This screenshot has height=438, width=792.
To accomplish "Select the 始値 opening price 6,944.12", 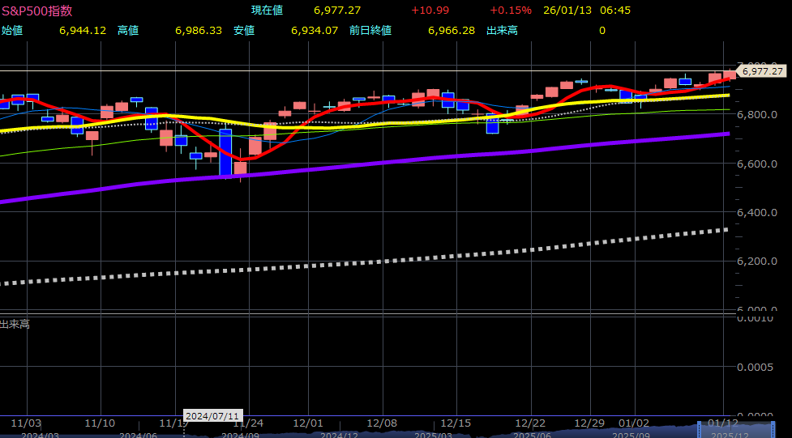I will tap(83, 31).
